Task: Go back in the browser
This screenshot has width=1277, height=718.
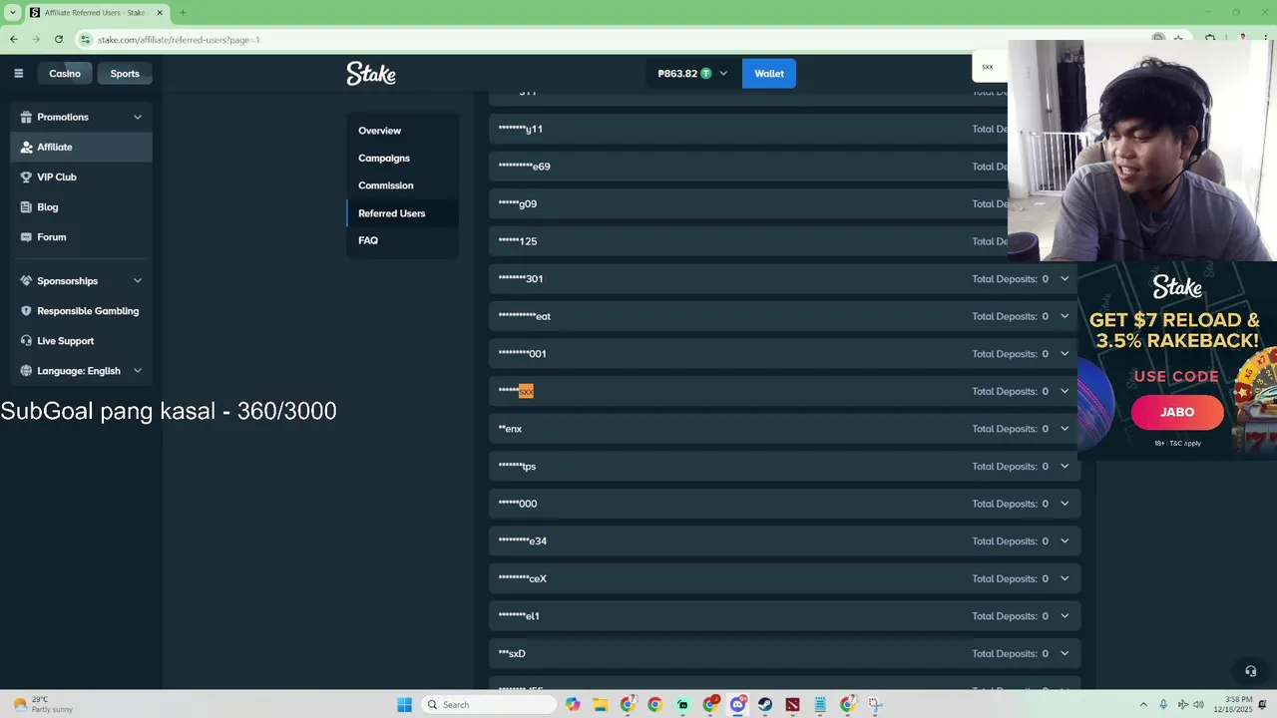Action: (14, 39)
